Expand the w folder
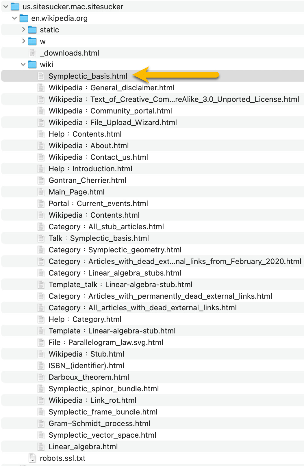Image resolution: width=304 pixels, height=466 pixels. [x=23, y=41]
